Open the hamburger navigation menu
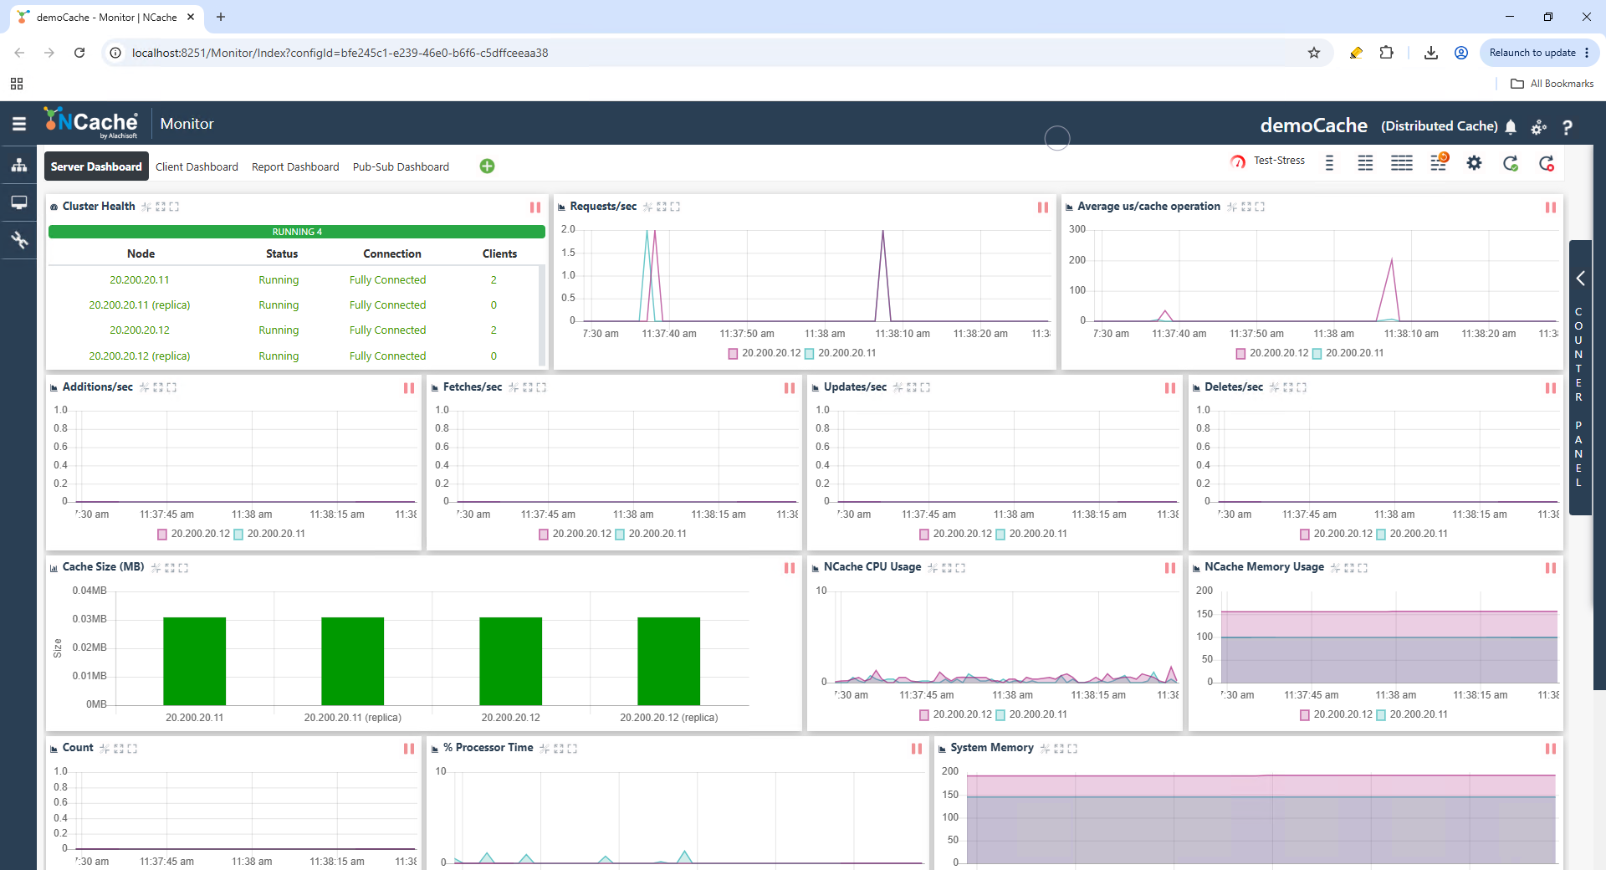This screenshot has height=870, width=1606. (x=18, y=124)
